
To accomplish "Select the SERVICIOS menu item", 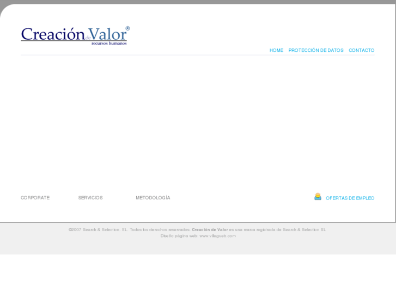I will pos(90,198).
